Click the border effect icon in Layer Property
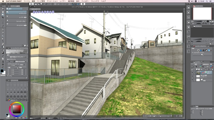This screenshot has height=120, width=214. 198,50
